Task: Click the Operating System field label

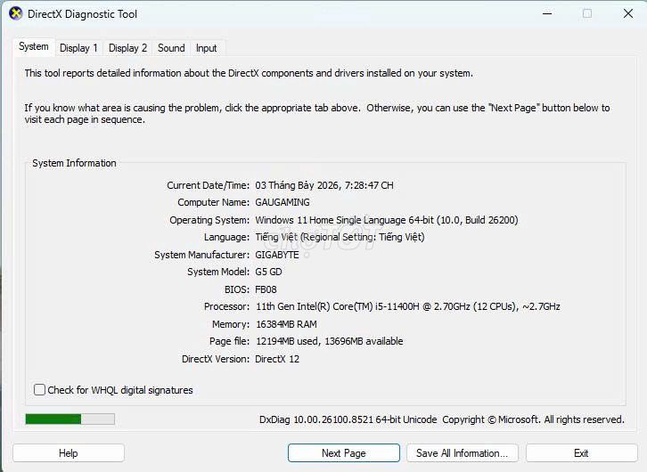Action: pos(209,220)
